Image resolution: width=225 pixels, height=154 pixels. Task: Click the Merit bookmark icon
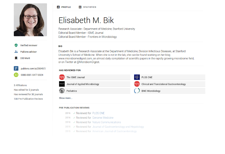(x=16, y=58)
